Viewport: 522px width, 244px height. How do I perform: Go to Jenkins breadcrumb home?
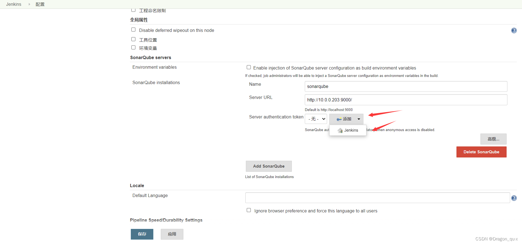tap(14, 4)
